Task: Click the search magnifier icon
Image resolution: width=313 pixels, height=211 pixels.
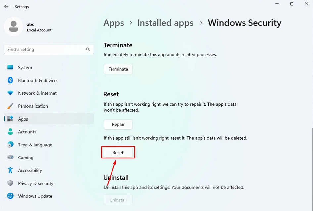Action: click(88, 49)
